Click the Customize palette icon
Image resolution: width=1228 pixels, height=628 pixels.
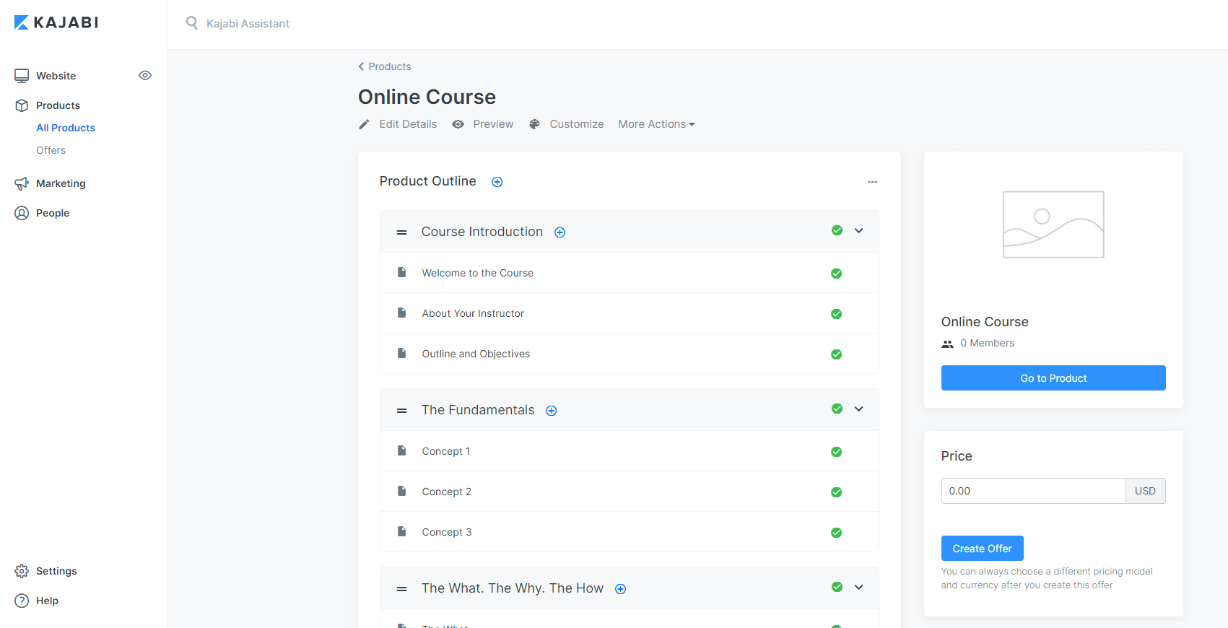[x=535, y=124]
